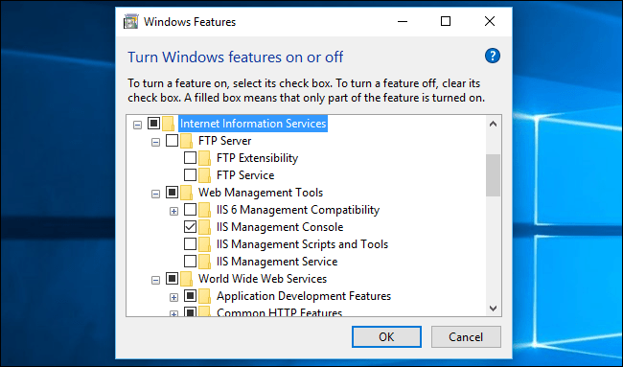623x367 pixels.
Task: Click the FTP Server folder icon
Action: tap(186, 141)
